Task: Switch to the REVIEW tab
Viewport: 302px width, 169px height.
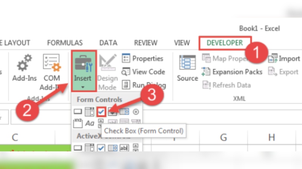Action: pyautogui.click(x=146, y=43)
